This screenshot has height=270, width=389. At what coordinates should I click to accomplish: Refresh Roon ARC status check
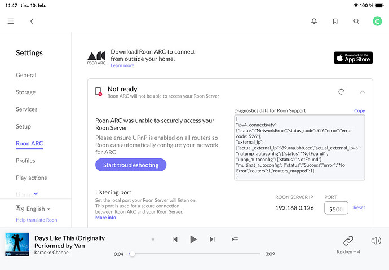click(342, 92)
